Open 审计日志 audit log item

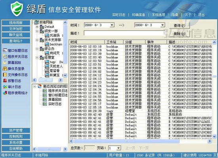coord(12,87)
